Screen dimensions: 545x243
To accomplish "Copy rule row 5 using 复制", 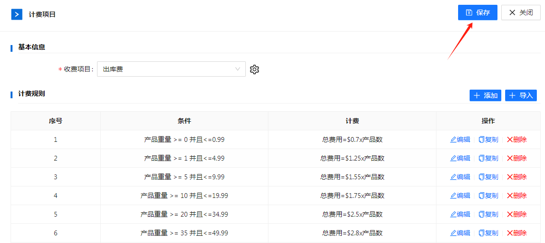I will click(x=488, y=214).
